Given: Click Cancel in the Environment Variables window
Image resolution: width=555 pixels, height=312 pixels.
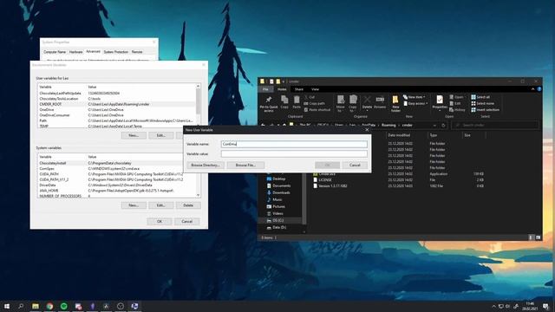Looking at the screenshot, I should coord(187,222).
